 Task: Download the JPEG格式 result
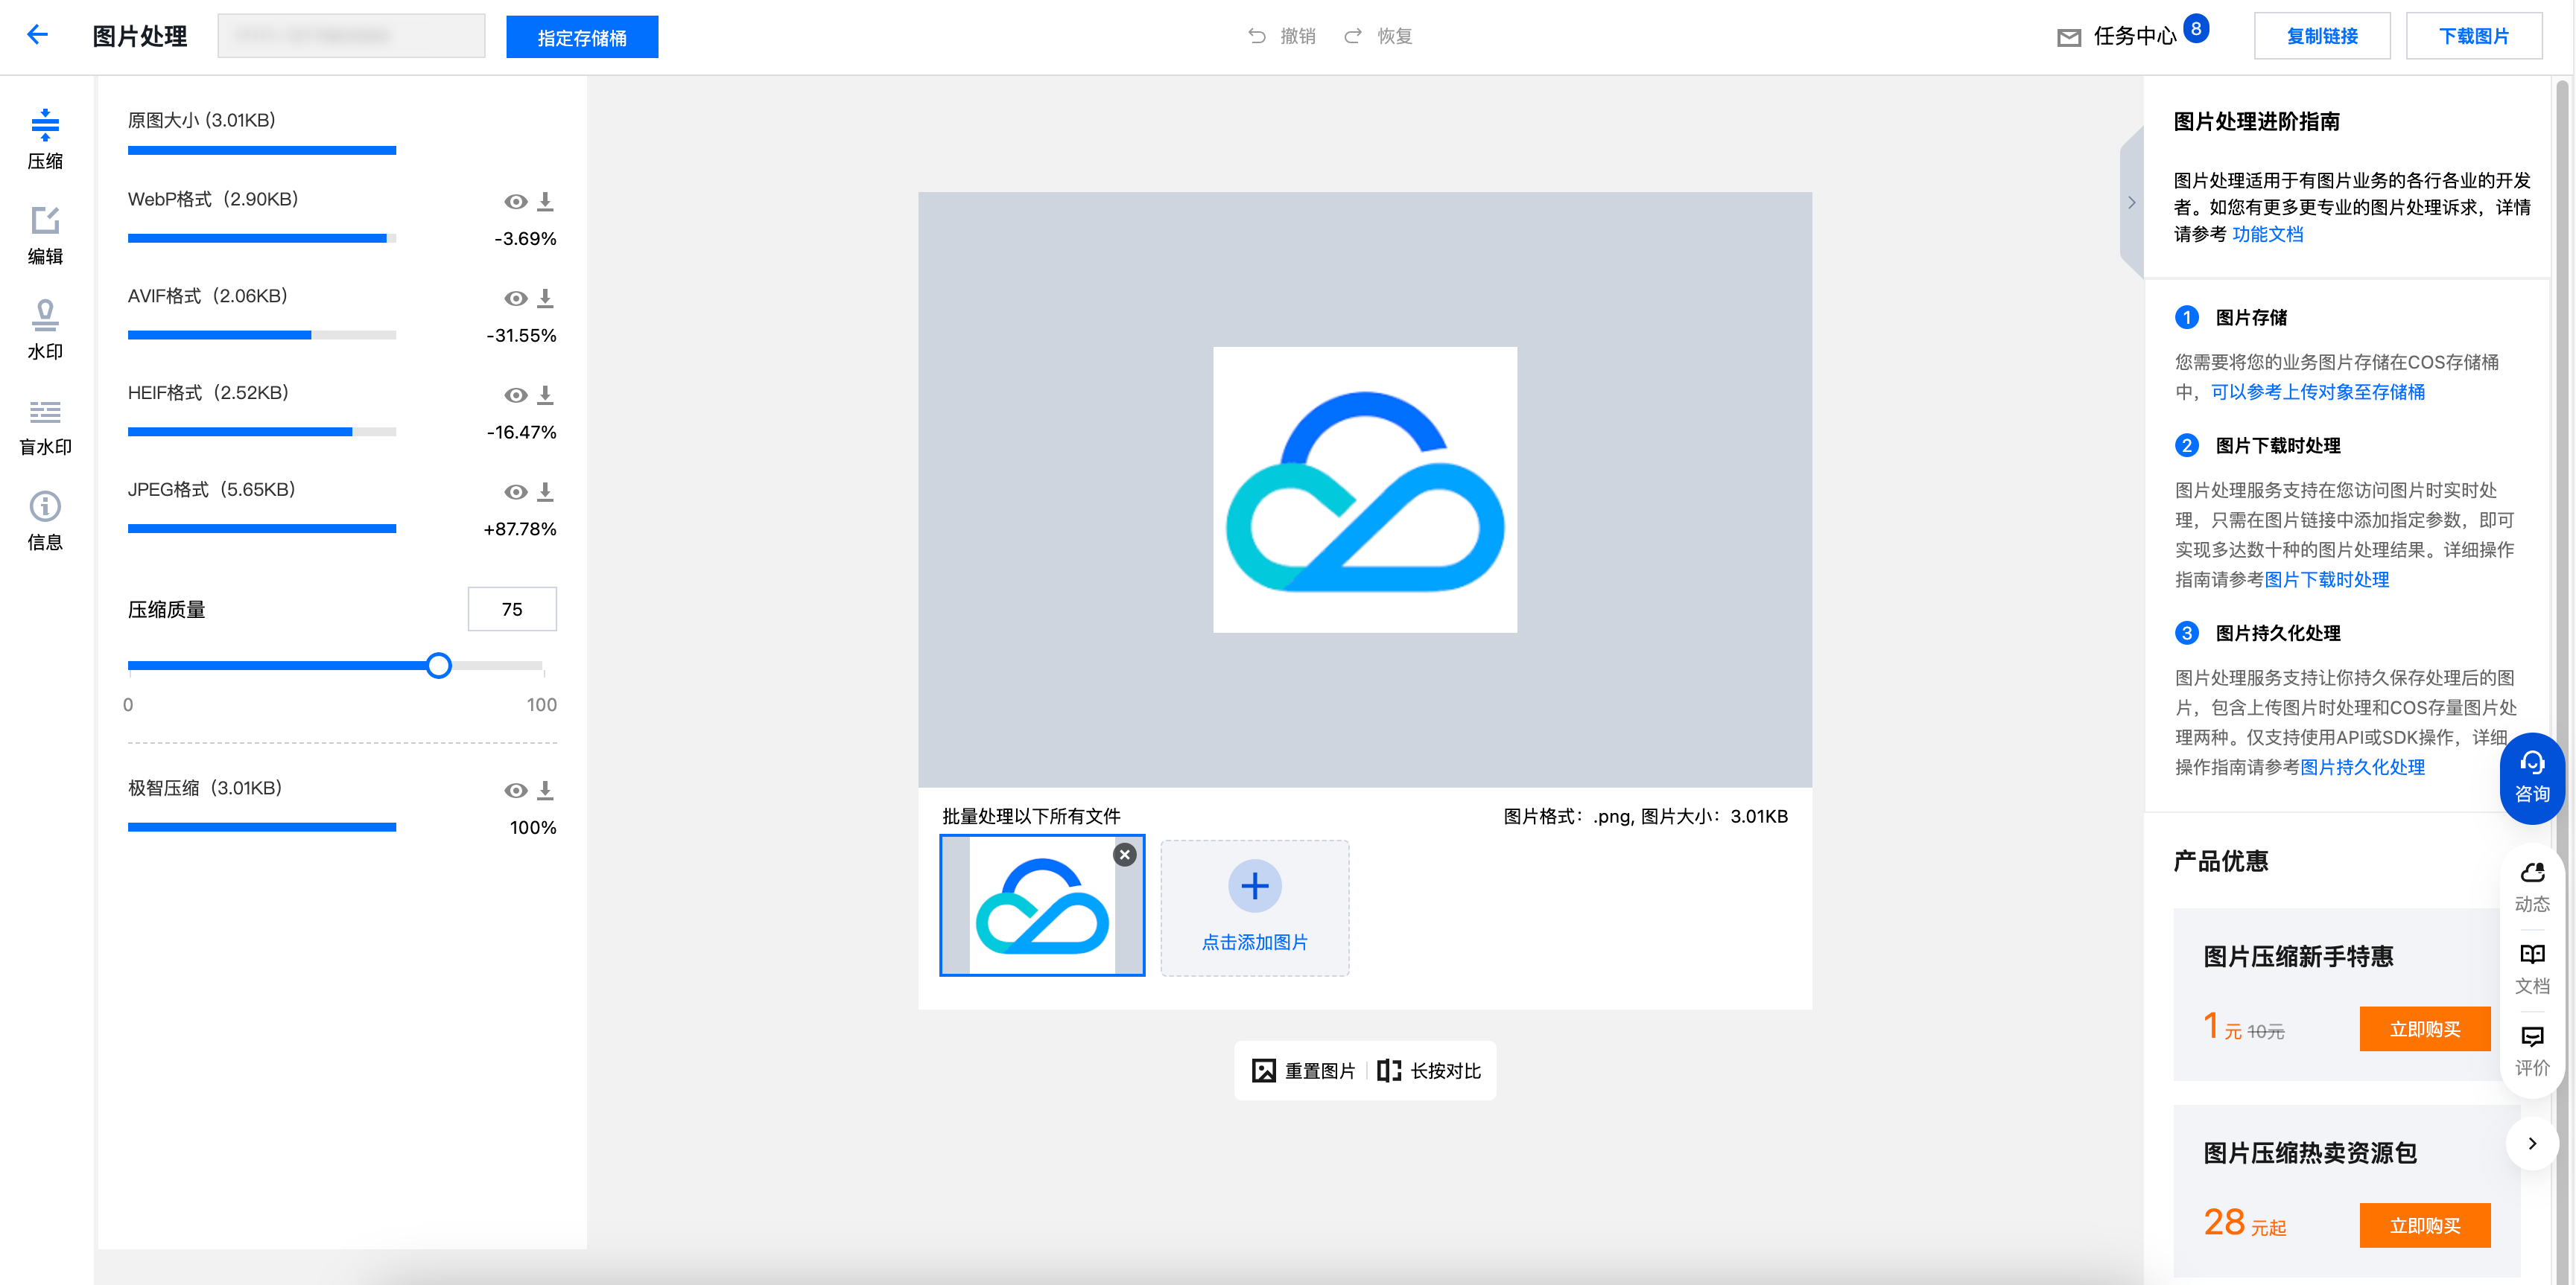(x=545, y=491)
